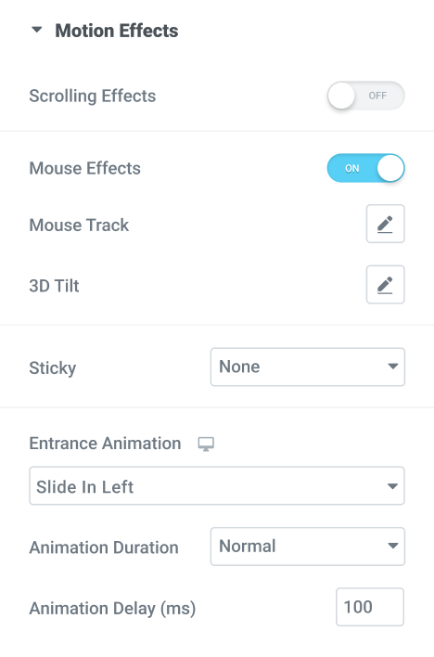
Task: Open the Animation Duration Normal dropdown
Action: pyautogui.click(x=308, y=547)
